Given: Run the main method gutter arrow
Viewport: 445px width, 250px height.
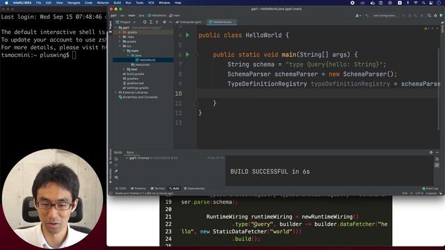Looking at the screenshot, I should [x=188, y=54].
